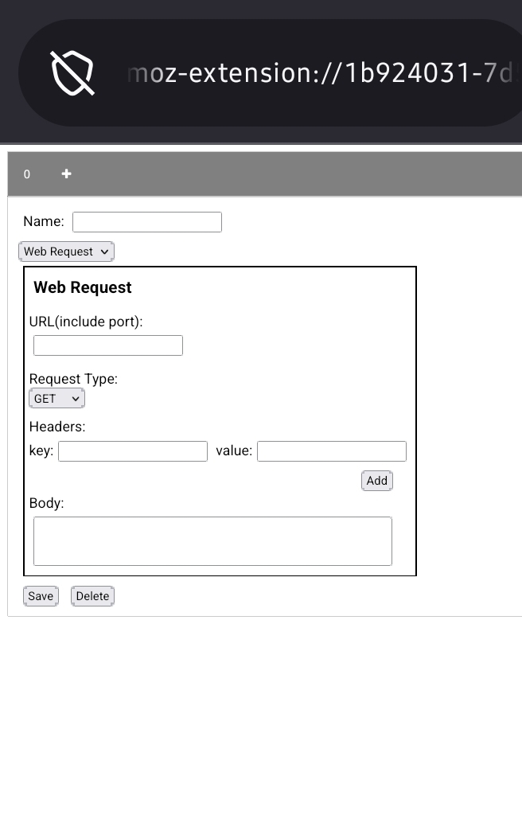Click inside the Body text area
522x819 pixels.
pos(212,541)
